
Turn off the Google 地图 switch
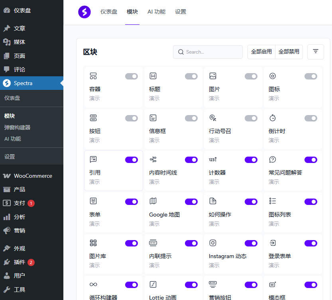(x=191, y=202)
